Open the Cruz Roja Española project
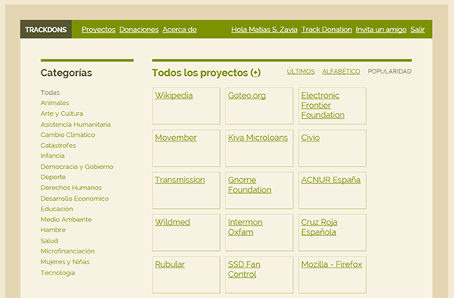The width and height of the screenshot is (454, 298). (x=319, y=227)
